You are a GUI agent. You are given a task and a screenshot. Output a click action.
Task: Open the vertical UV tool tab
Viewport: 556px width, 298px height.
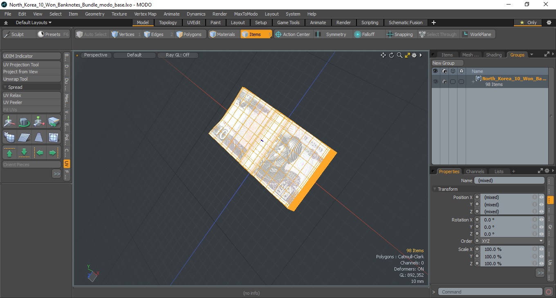tap(67, 163)
